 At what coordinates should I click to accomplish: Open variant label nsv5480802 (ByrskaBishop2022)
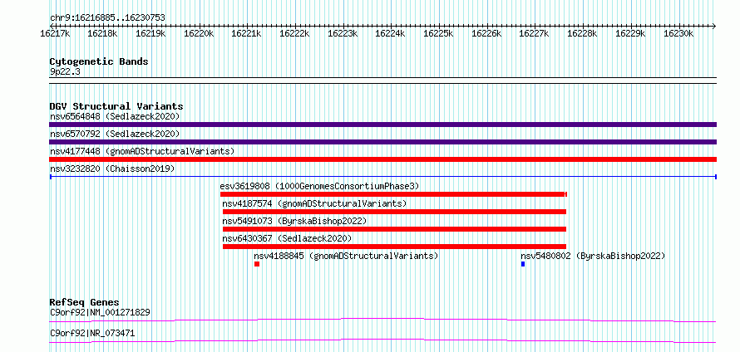(593, 256)
